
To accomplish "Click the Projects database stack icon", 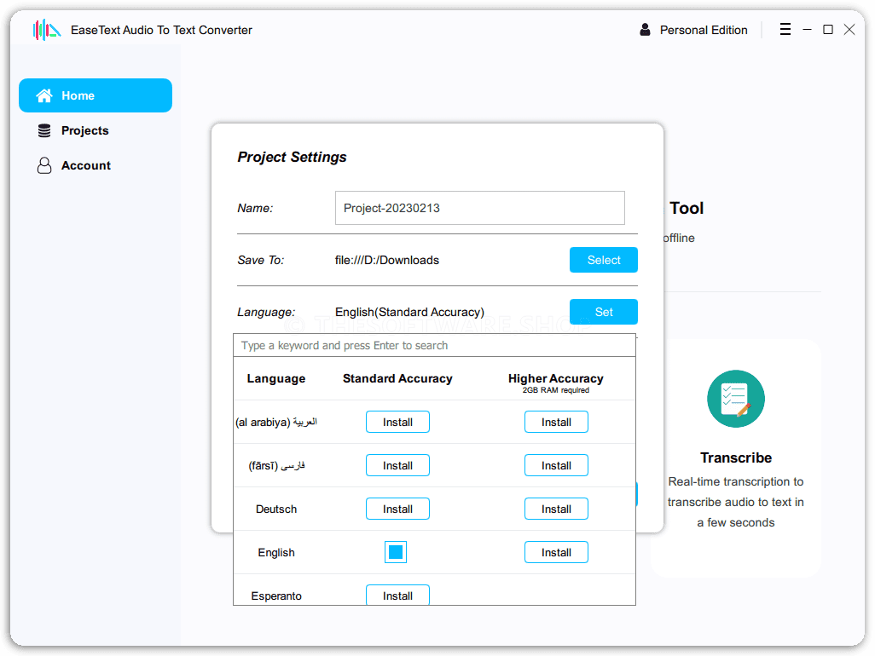I will (44, 130).
